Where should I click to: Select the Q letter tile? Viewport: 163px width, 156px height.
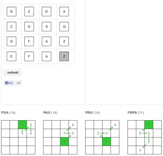[x=64, y=27]
